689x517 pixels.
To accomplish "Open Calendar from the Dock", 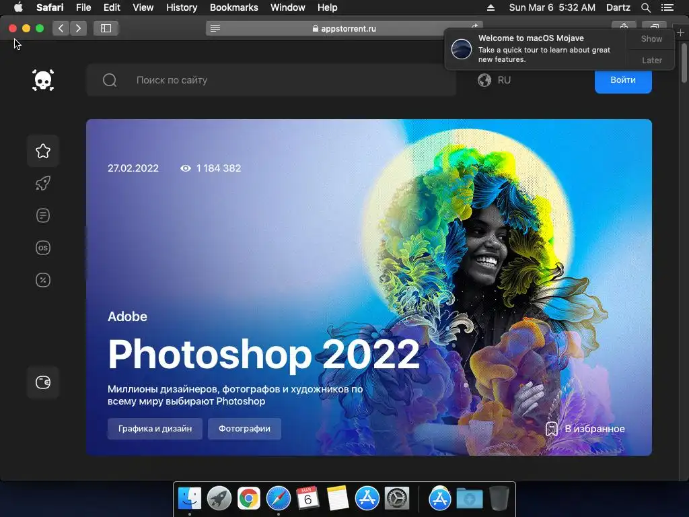I will (307, 499).
